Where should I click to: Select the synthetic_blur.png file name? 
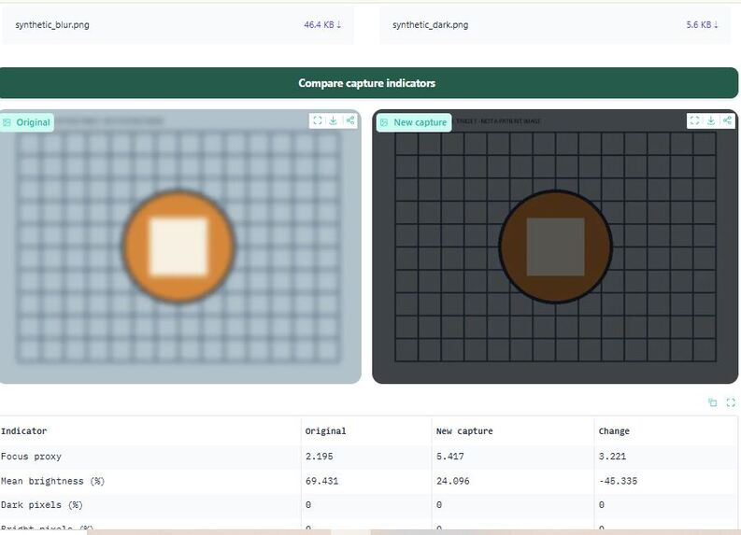click(52, 25)
